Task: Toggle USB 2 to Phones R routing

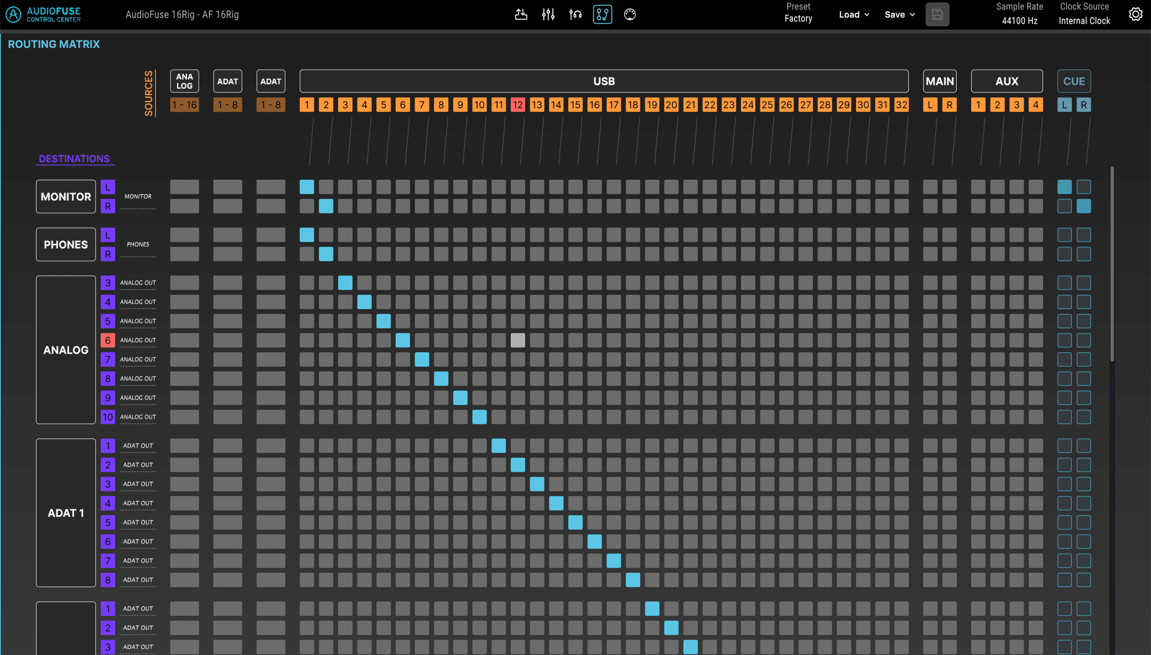Action: (326, 254)
